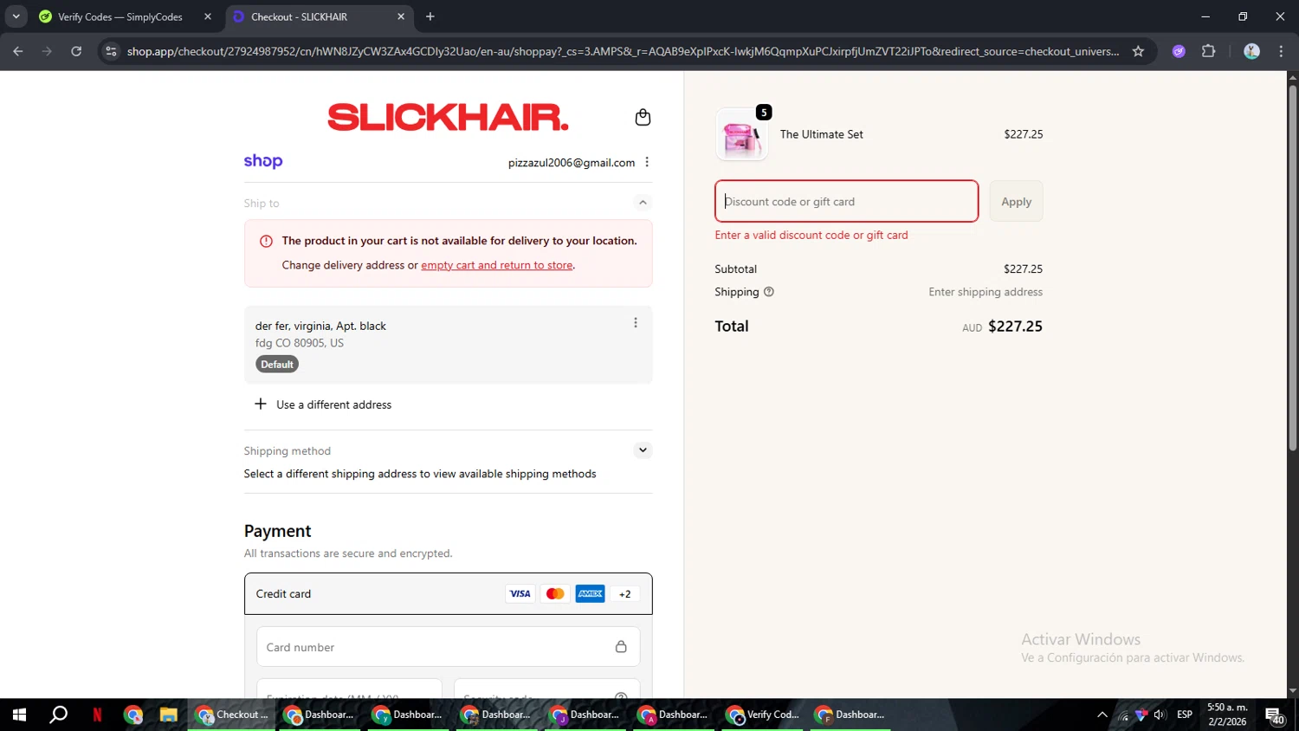Open a new browser tab

coord(430,16)
